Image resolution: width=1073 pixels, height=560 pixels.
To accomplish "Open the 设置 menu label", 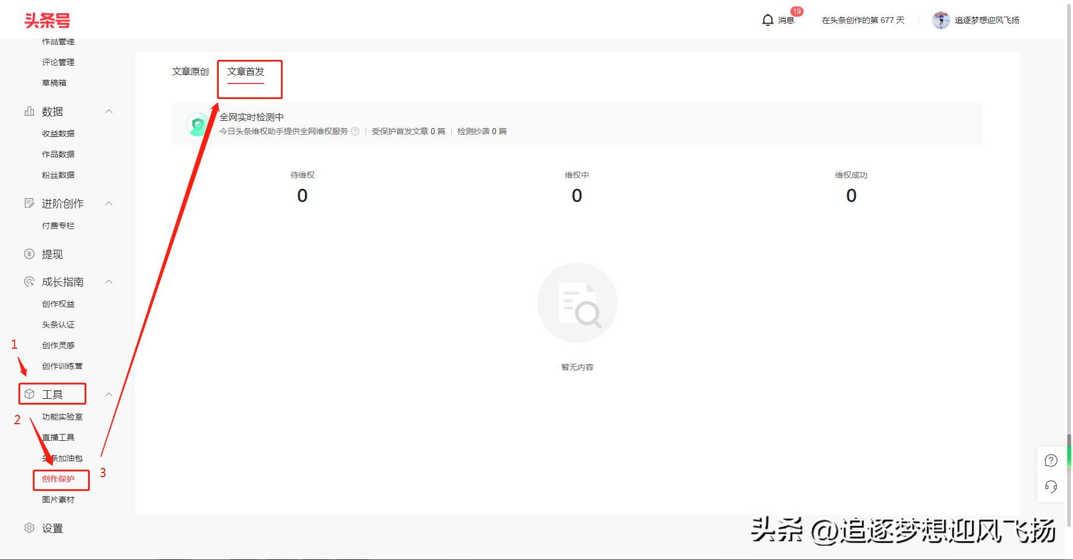I will click(52, 528).
